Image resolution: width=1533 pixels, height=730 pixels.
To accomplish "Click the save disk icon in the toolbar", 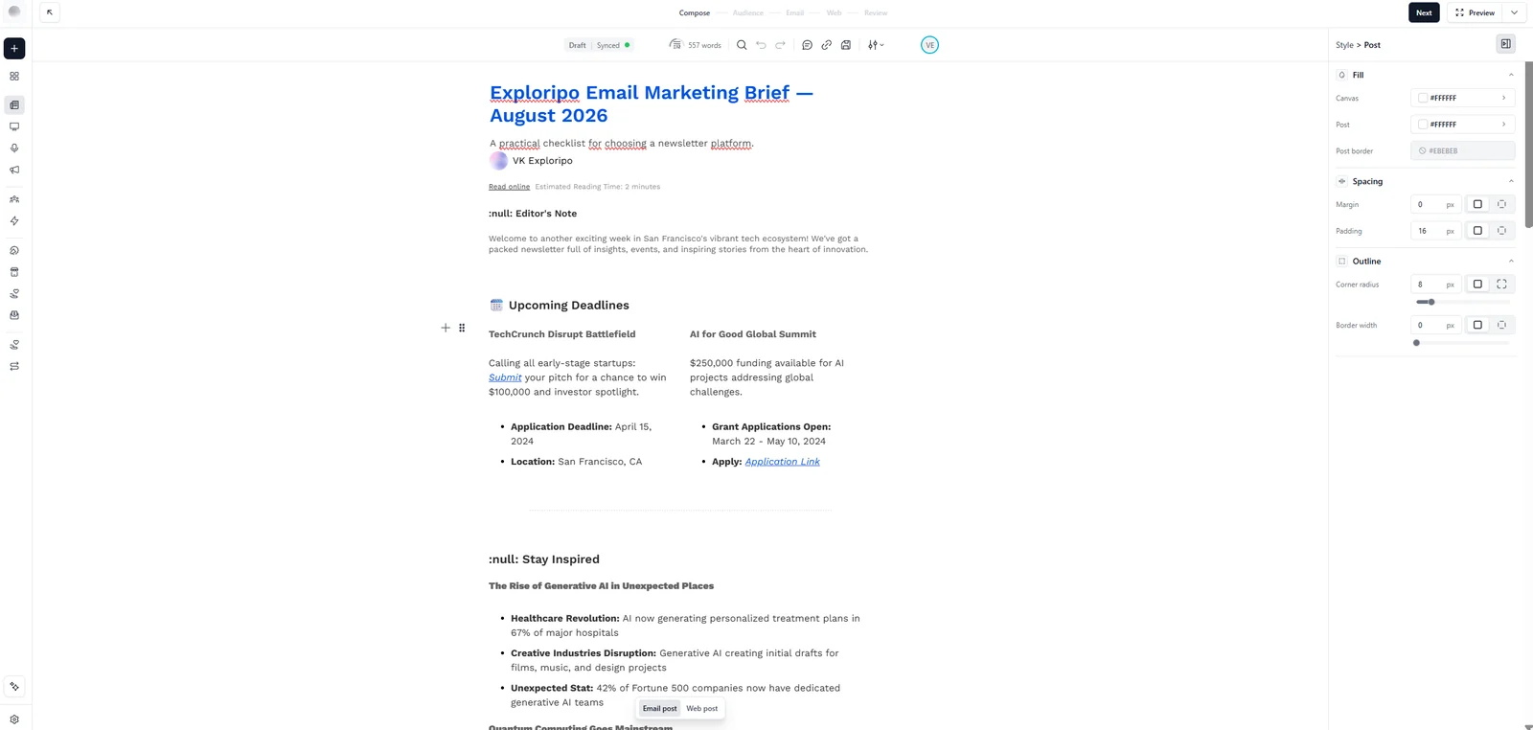I will pyautogui.click(x=846, y=45).
